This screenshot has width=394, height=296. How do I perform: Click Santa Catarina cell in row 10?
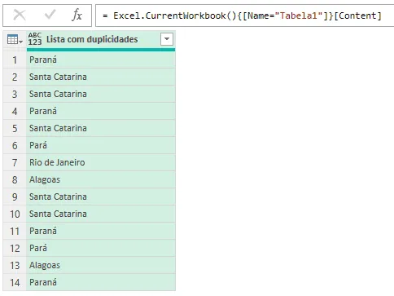pyautogui.click(x=101, y=214)
